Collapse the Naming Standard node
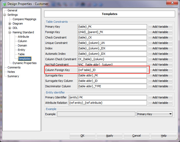 click(x=10, y=33)
